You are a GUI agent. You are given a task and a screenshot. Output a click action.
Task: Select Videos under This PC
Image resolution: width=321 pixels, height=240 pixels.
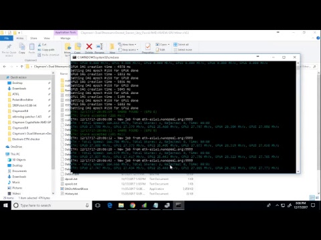pyautogui.click(x=16, y=193)
